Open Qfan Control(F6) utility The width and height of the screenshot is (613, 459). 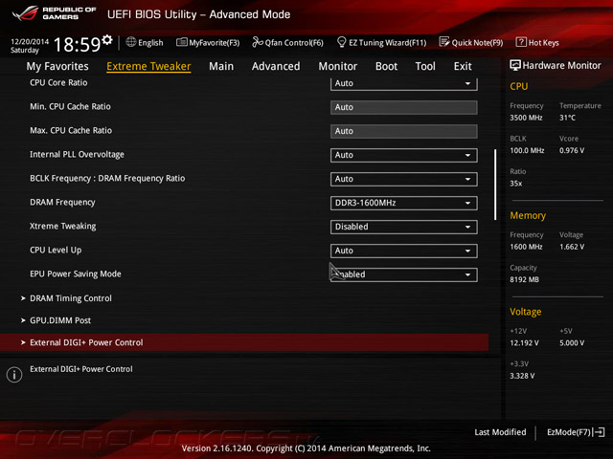coord(294,42)
